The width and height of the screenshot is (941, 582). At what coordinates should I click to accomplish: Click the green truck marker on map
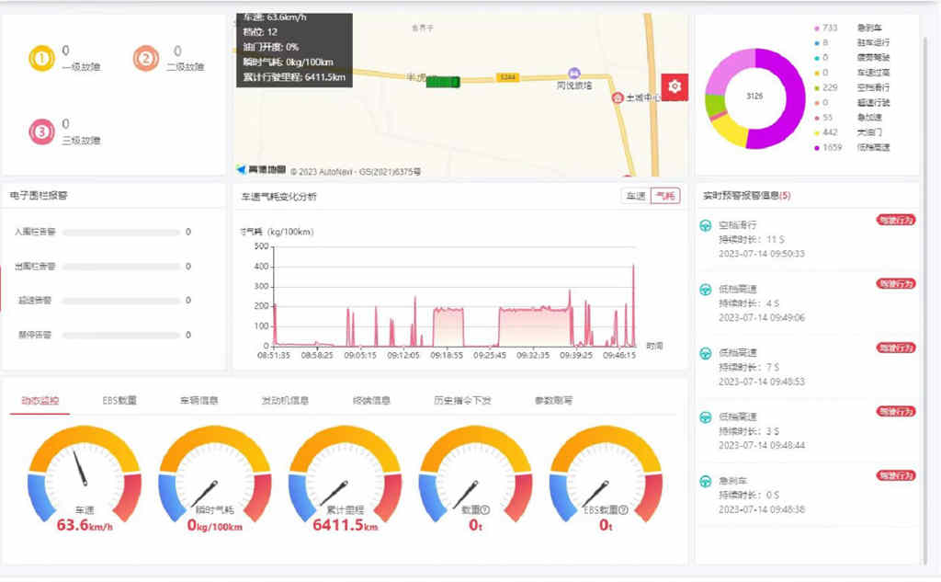click(x=442, y=82)
